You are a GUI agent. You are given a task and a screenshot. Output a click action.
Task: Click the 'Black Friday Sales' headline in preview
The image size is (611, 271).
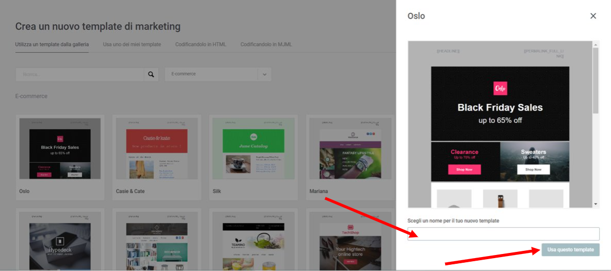(x=500, y=107)
